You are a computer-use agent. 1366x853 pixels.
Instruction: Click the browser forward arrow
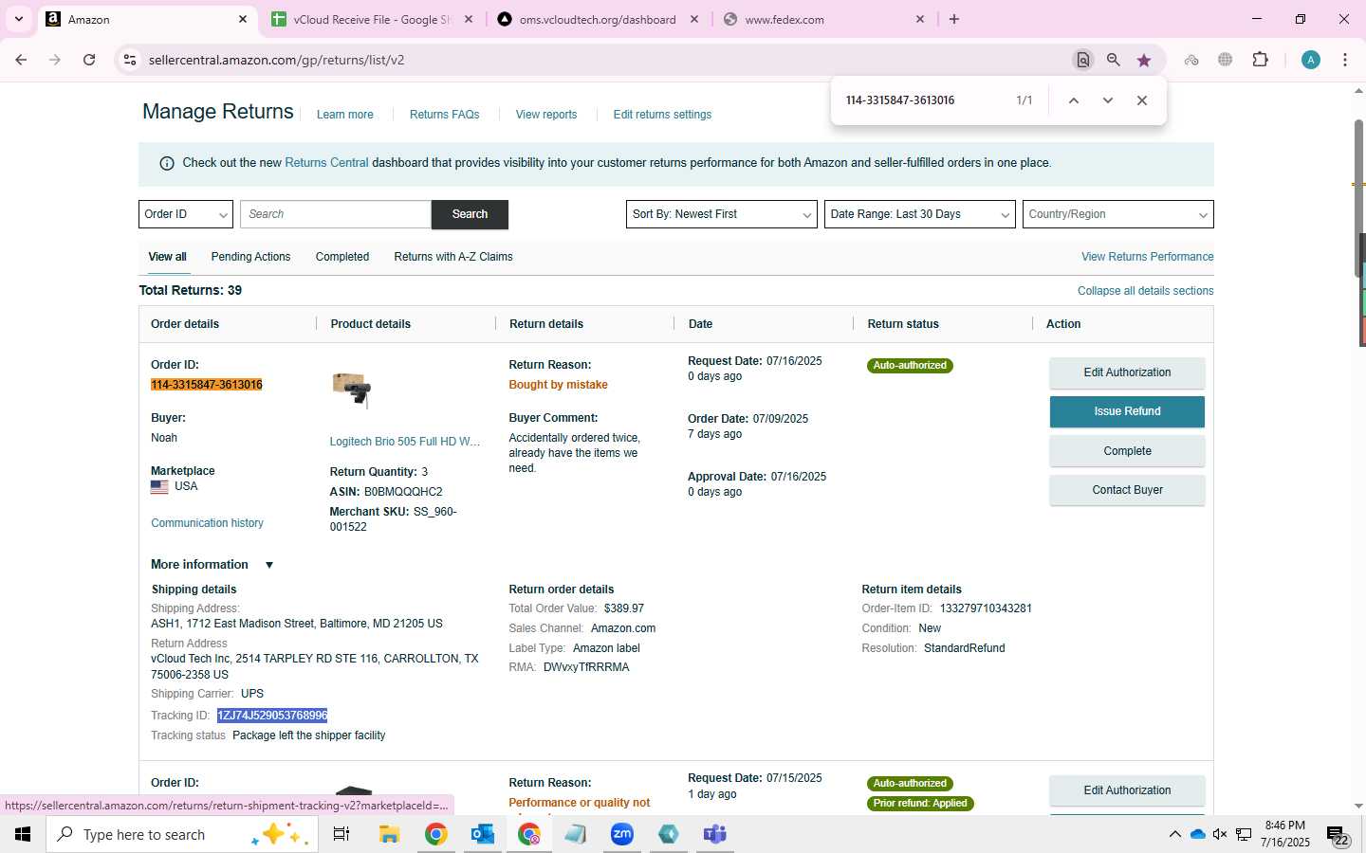pyautogui.click(x=55, y=60)
